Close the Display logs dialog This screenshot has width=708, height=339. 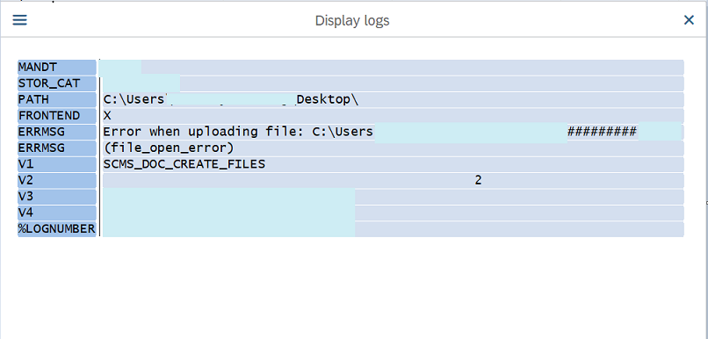pos(689,20)
